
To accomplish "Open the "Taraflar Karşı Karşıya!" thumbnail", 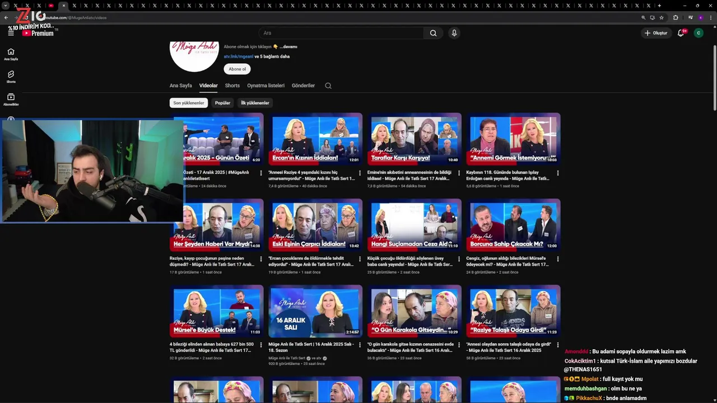I will tap(415, 139).
